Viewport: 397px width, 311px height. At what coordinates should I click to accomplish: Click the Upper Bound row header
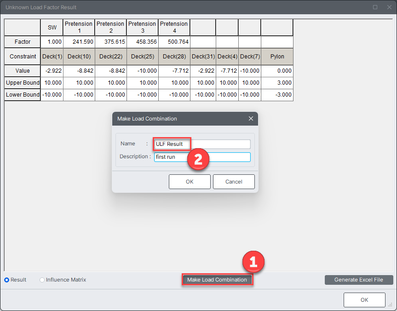[22, 83]
